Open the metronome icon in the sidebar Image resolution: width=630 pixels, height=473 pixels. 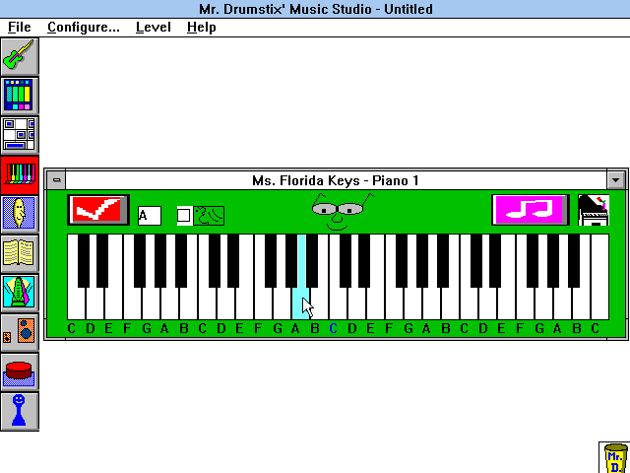tap(20, 293)
